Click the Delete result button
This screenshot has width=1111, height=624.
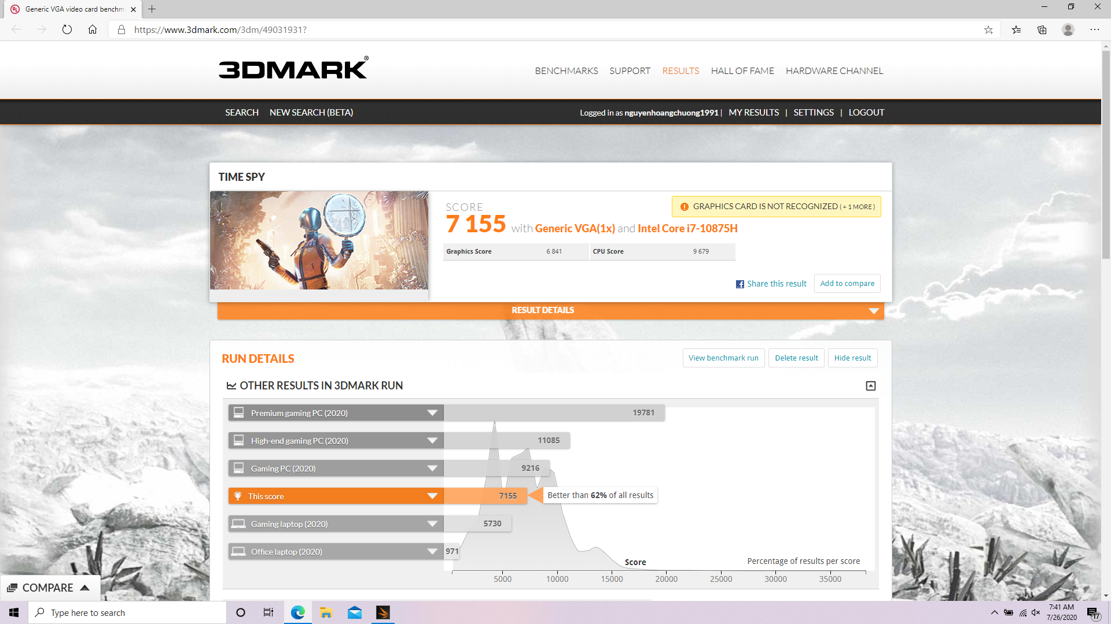coord(796,358)
